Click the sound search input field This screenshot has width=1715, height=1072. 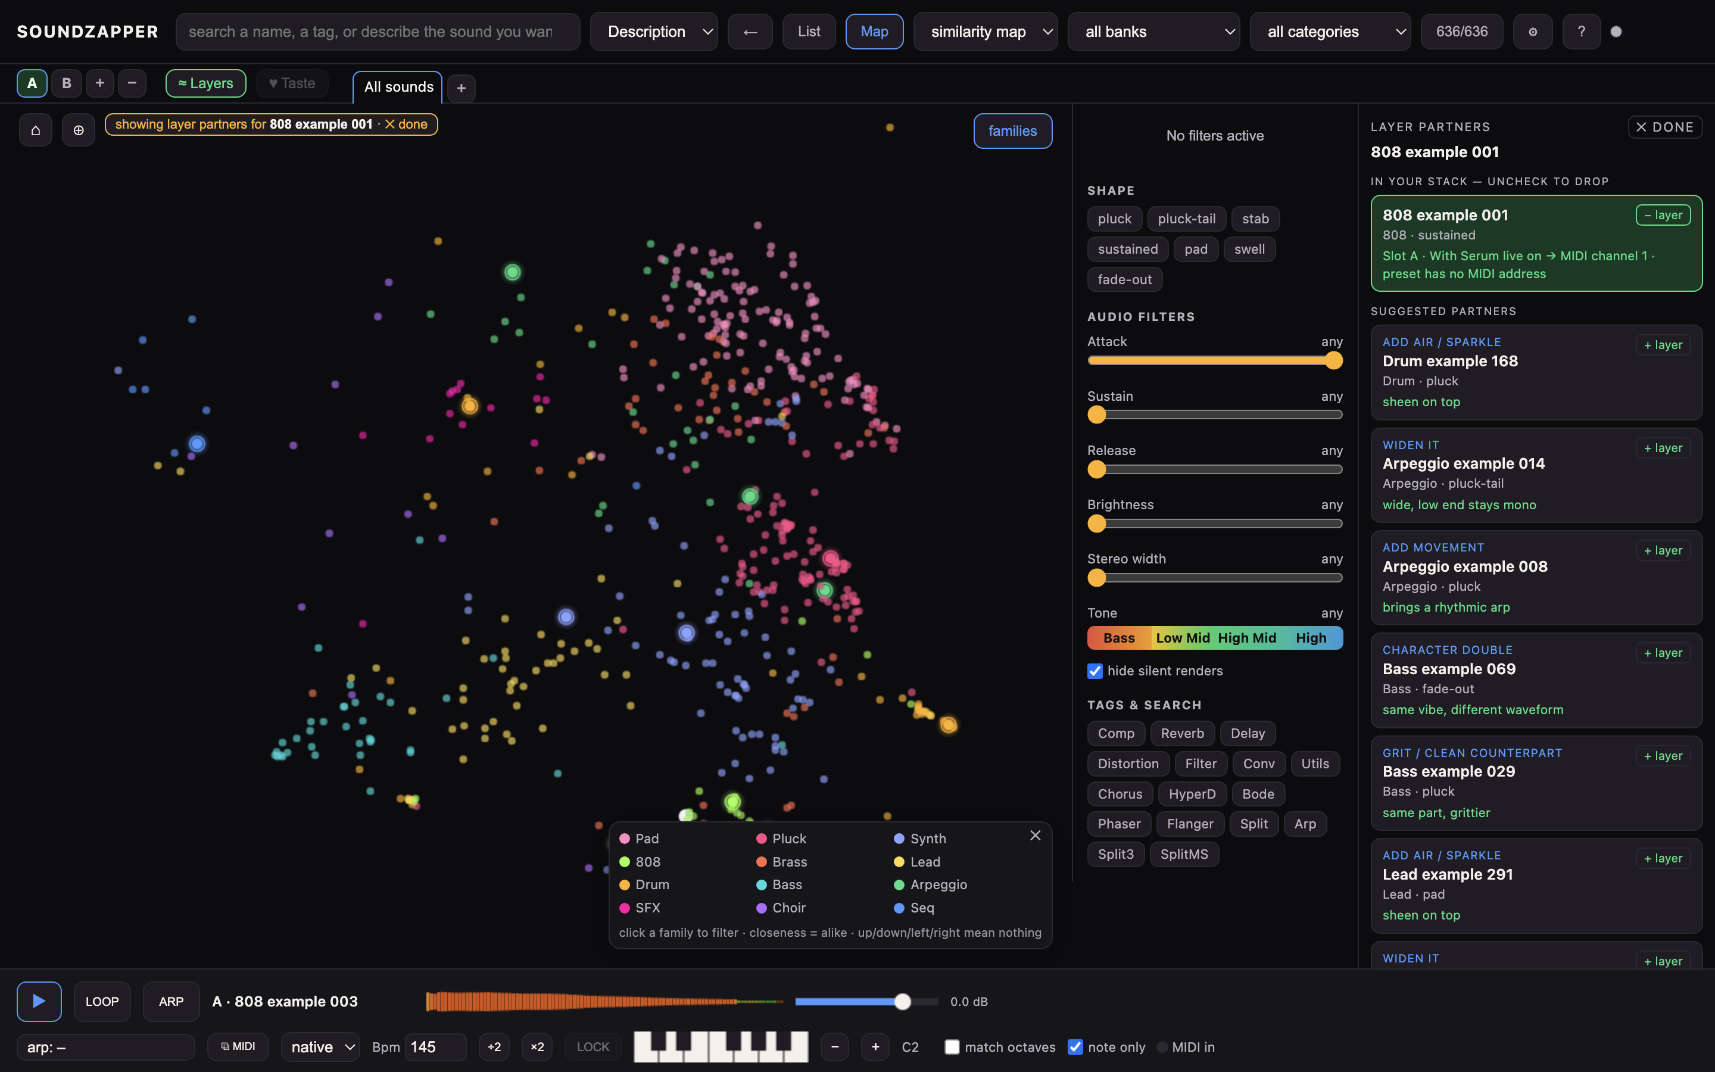tap(378, 32)
